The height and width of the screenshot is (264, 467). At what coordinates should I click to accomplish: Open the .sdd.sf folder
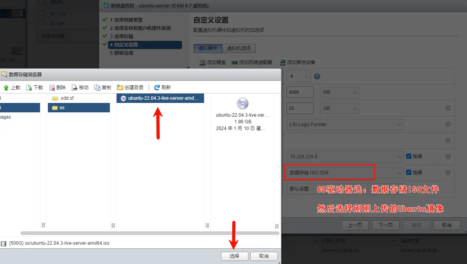tap(78, 98)
